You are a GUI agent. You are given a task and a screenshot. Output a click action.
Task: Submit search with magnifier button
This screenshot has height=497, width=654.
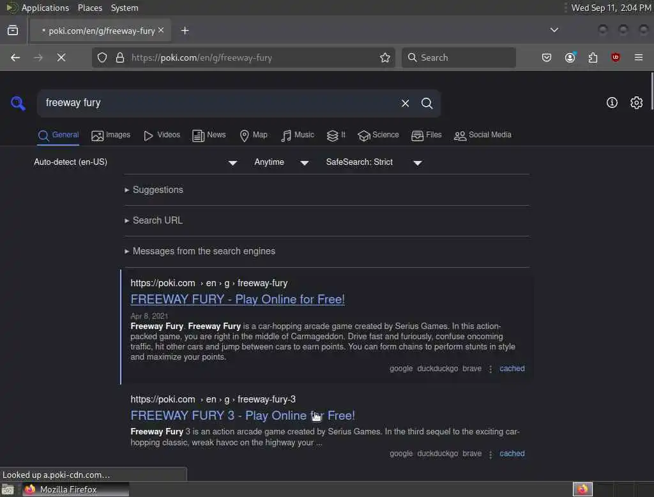(x=427, y=103)
